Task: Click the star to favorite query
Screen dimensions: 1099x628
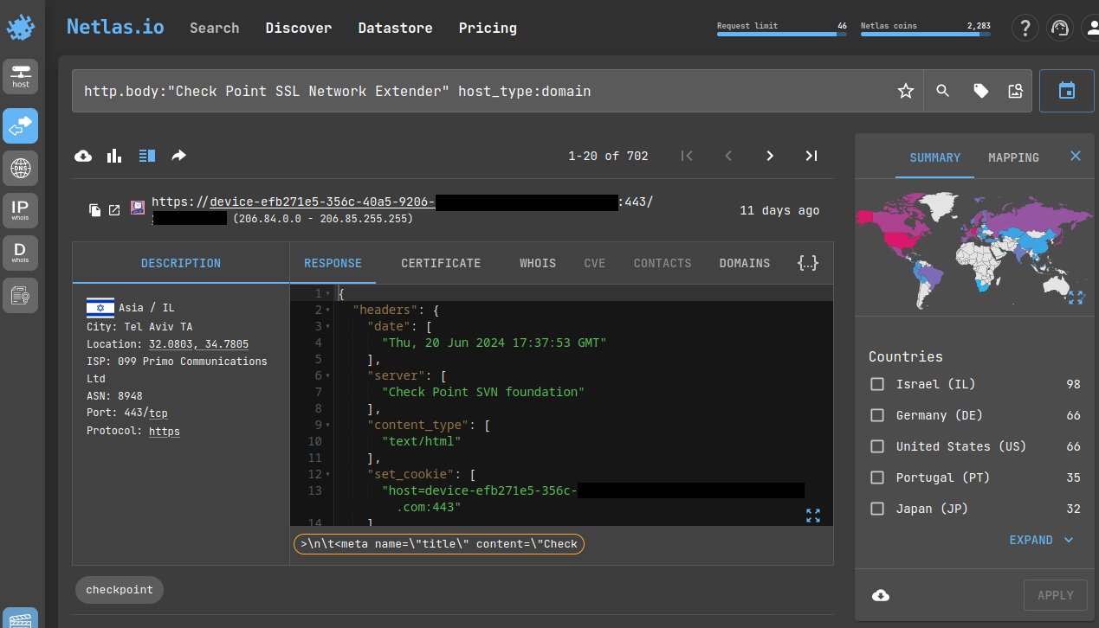Action: click(906, 91)
